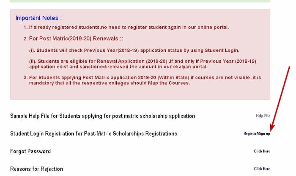
Task: Click the red arrow annotation head
Action: tap(271, 129)
